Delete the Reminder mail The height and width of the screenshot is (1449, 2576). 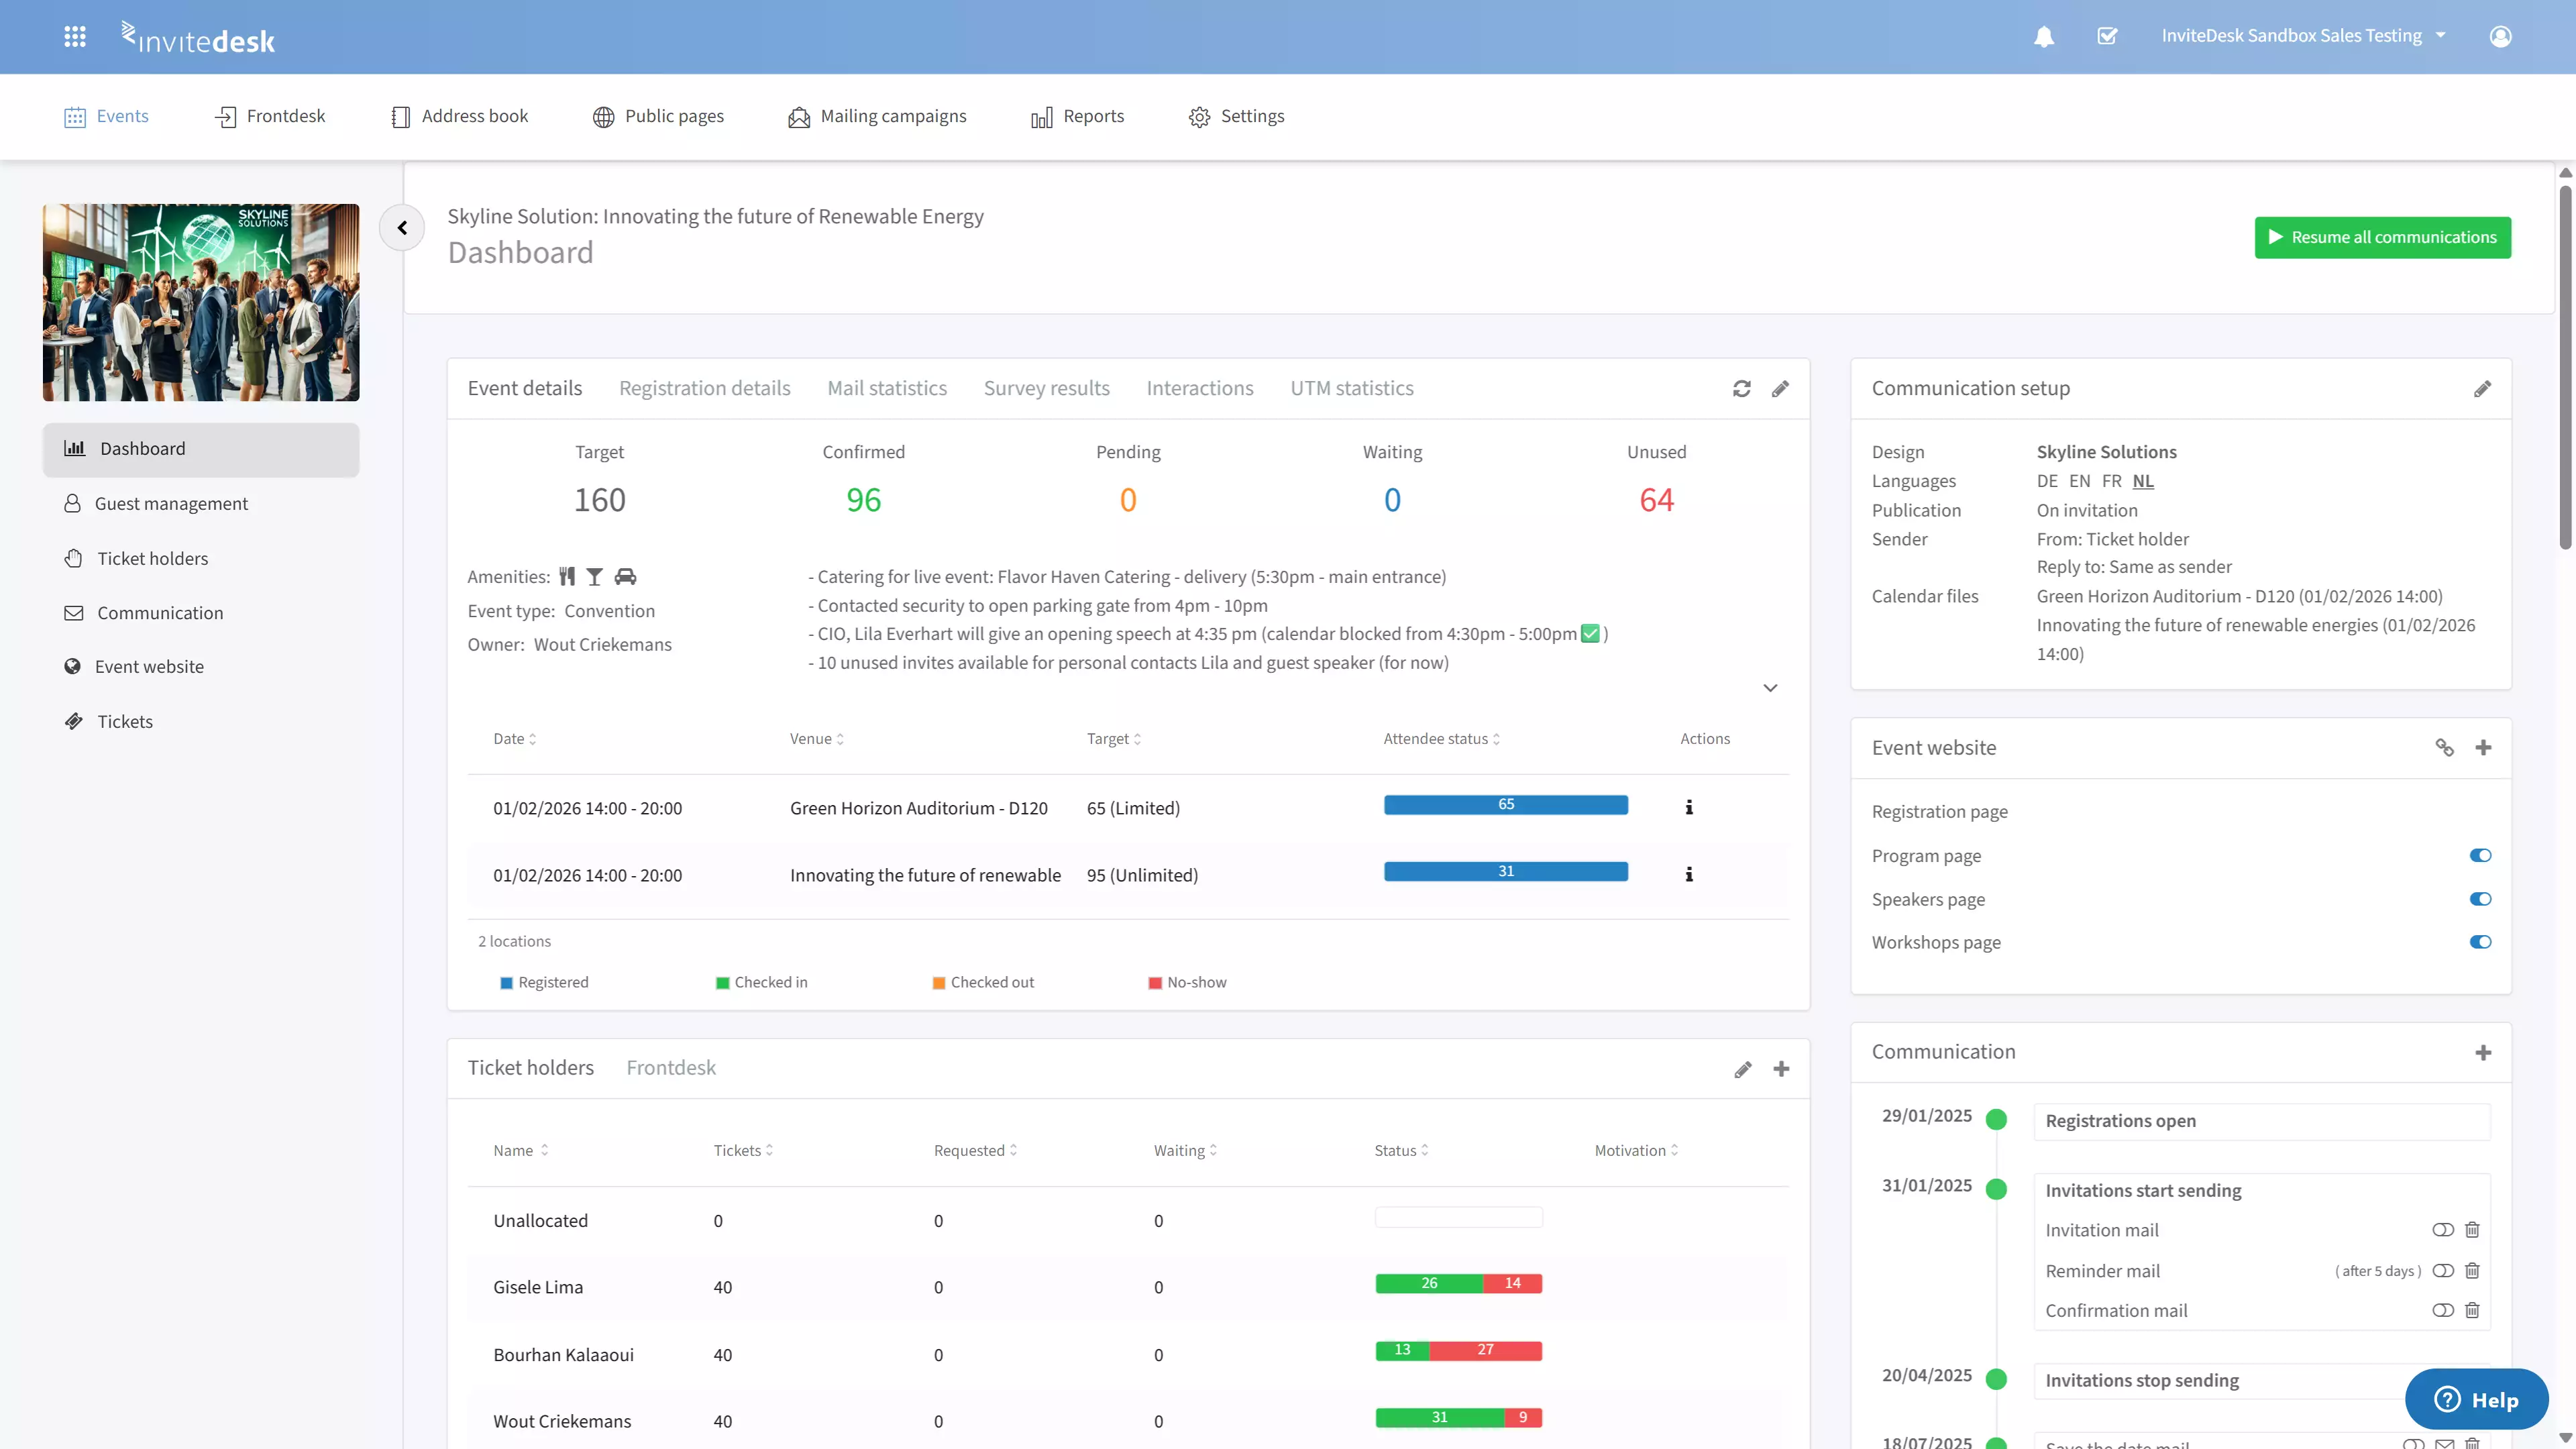tap(2472, 1271)
